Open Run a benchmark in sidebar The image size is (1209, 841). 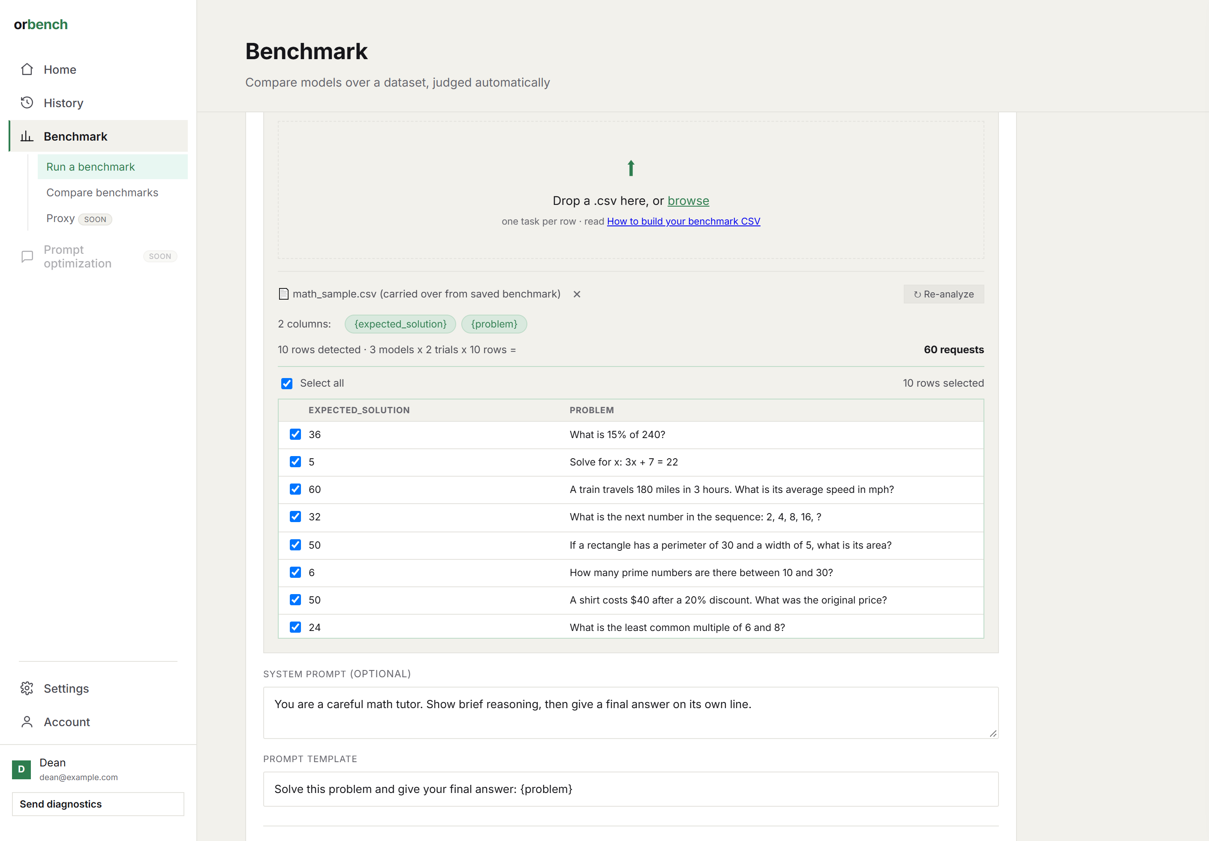tap(113, 167)
